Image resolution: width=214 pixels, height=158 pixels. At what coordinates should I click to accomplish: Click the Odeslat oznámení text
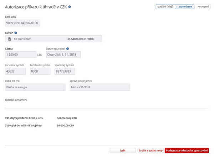[x=16, y=100]
